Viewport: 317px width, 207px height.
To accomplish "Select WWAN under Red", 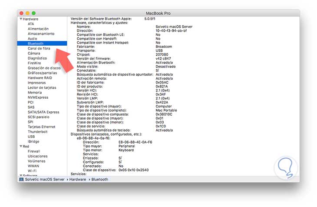I will point(33,166).
